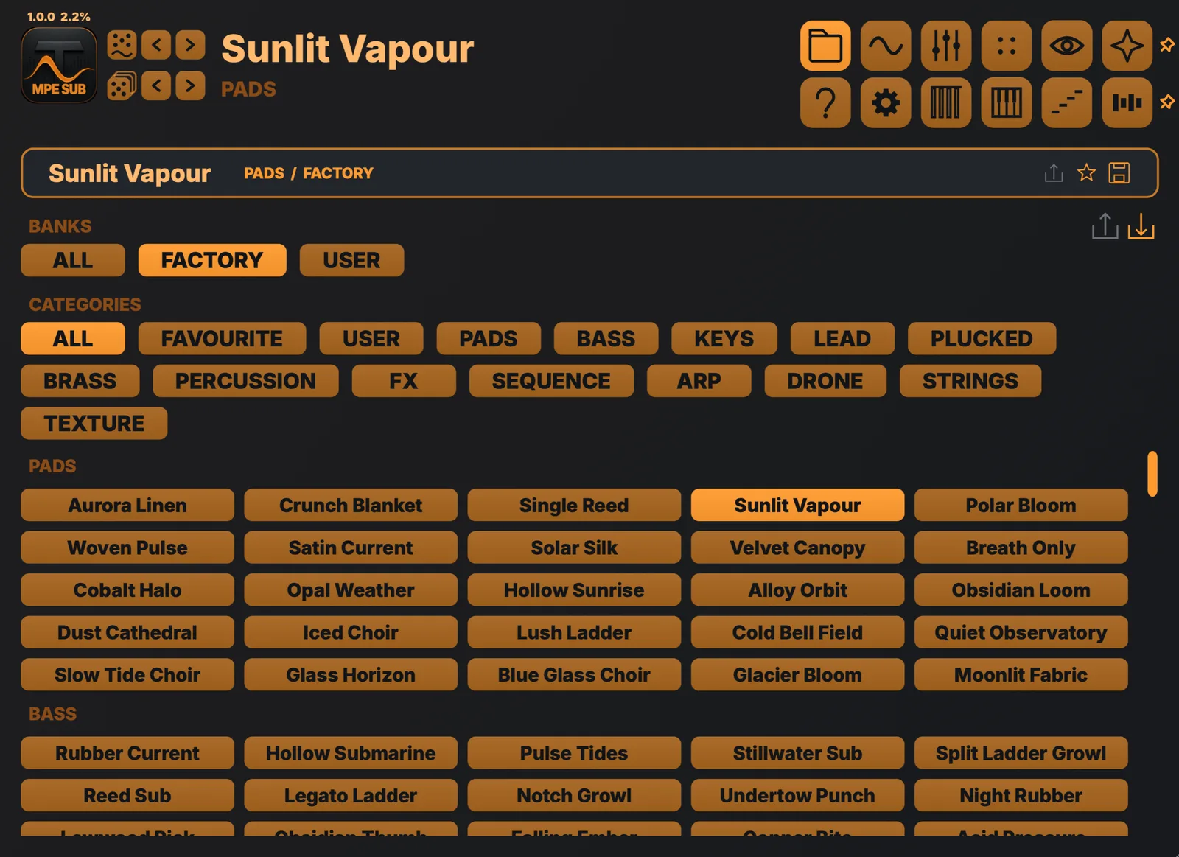
Task: Click the stacked dice randomizer
Action: tap(122, 86)
